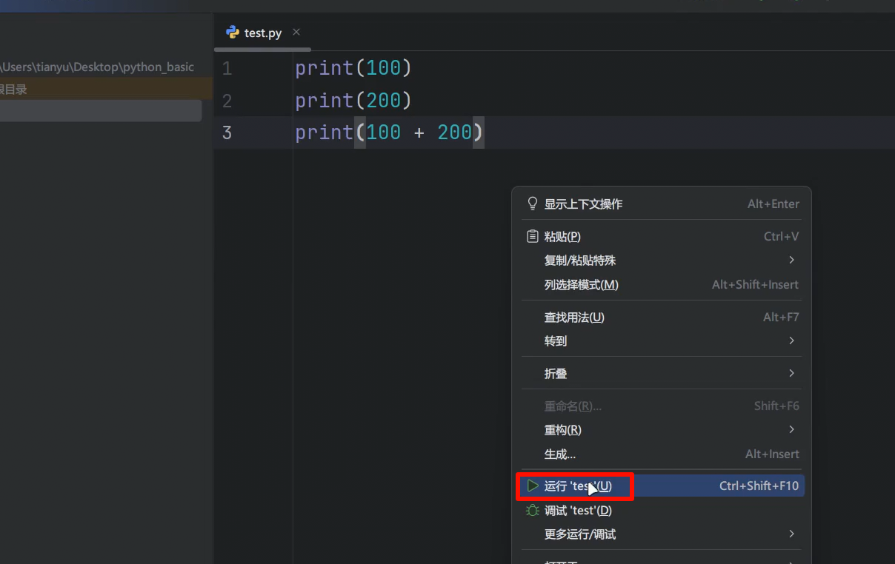Click the python_basic path in project panel
Viewport: 895px width, 564px height.
(97, 67)
